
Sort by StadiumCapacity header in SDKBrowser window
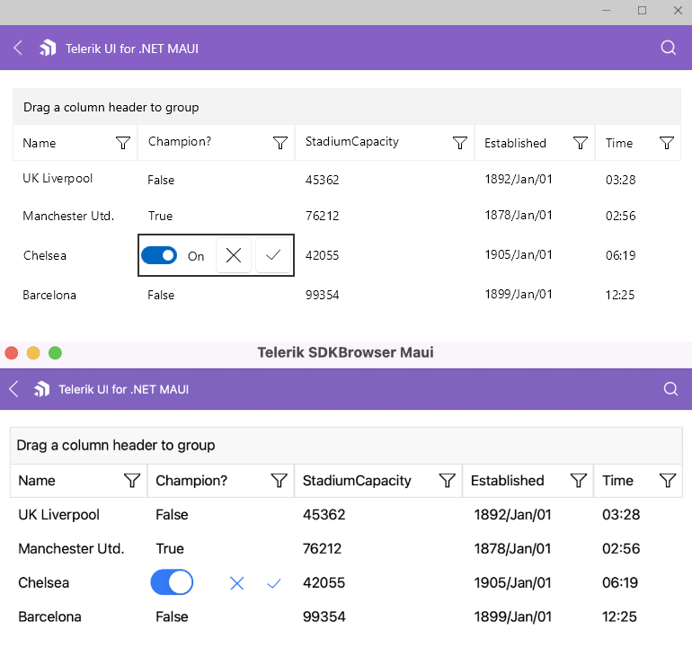(x=357, y=480)
